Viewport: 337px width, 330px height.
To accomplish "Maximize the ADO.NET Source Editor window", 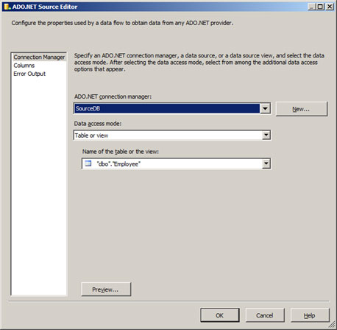I will click(320, 7).
